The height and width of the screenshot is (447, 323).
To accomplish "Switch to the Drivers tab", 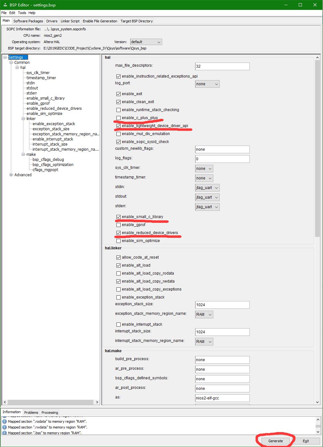I will (x=52, y=21).
